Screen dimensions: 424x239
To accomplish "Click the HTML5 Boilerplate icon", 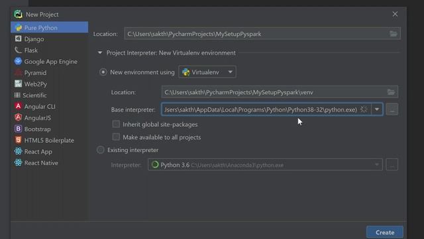I will [x=18, y=140].
